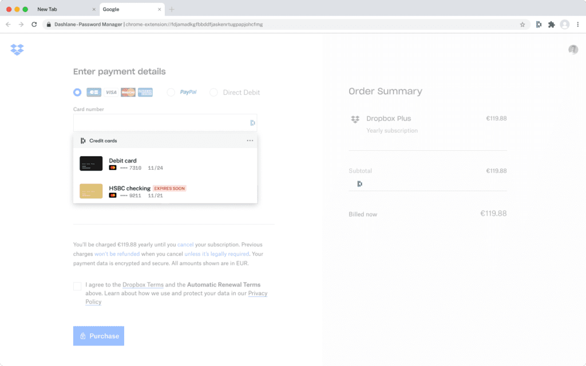This screenshot has width=586, height=366.
Task: Open the Privacy Policy link
Action: click(x=258, y=293)
